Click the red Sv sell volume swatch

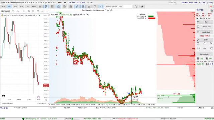click(x=151, y=18)
